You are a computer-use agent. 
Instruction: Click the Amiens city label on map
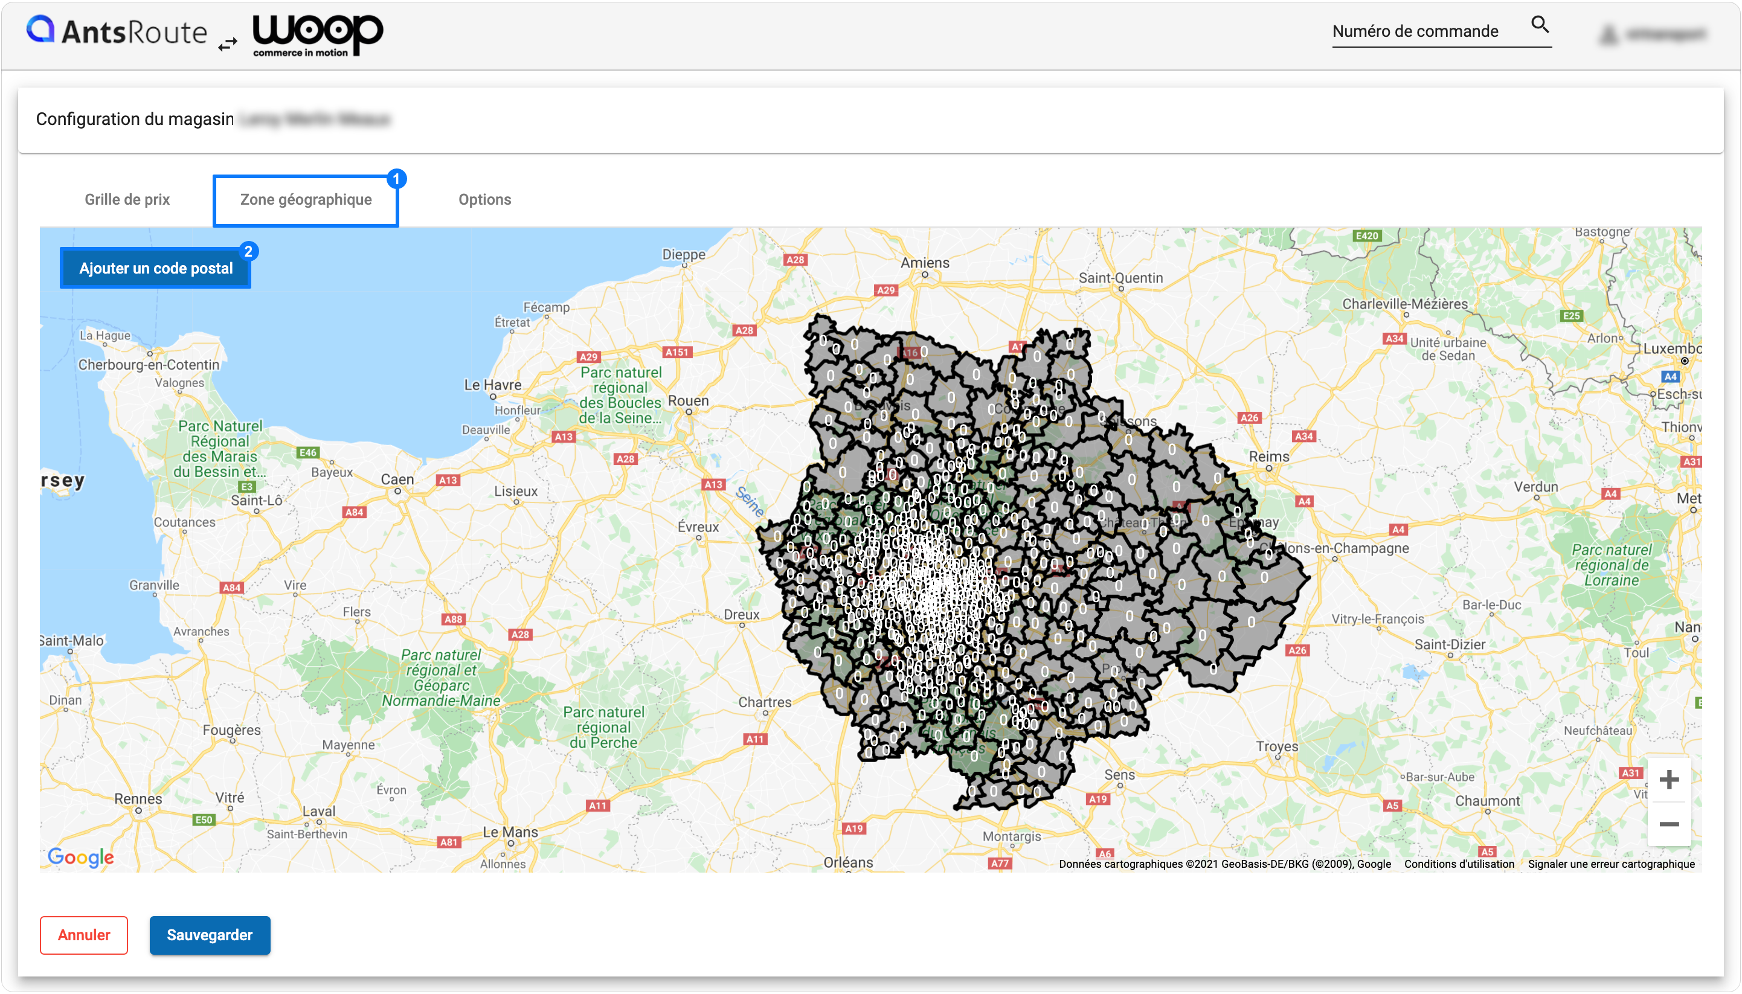[x=925, y=263]
